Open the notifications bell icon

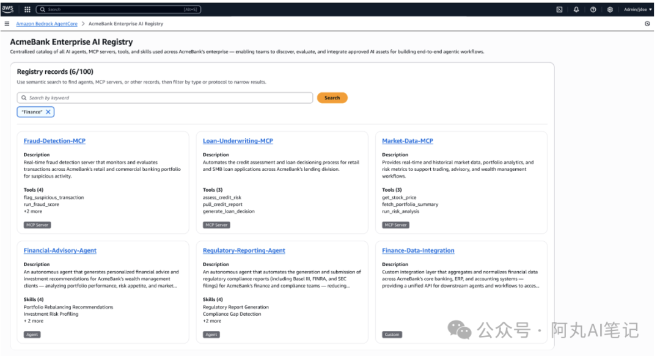point(576,9)
